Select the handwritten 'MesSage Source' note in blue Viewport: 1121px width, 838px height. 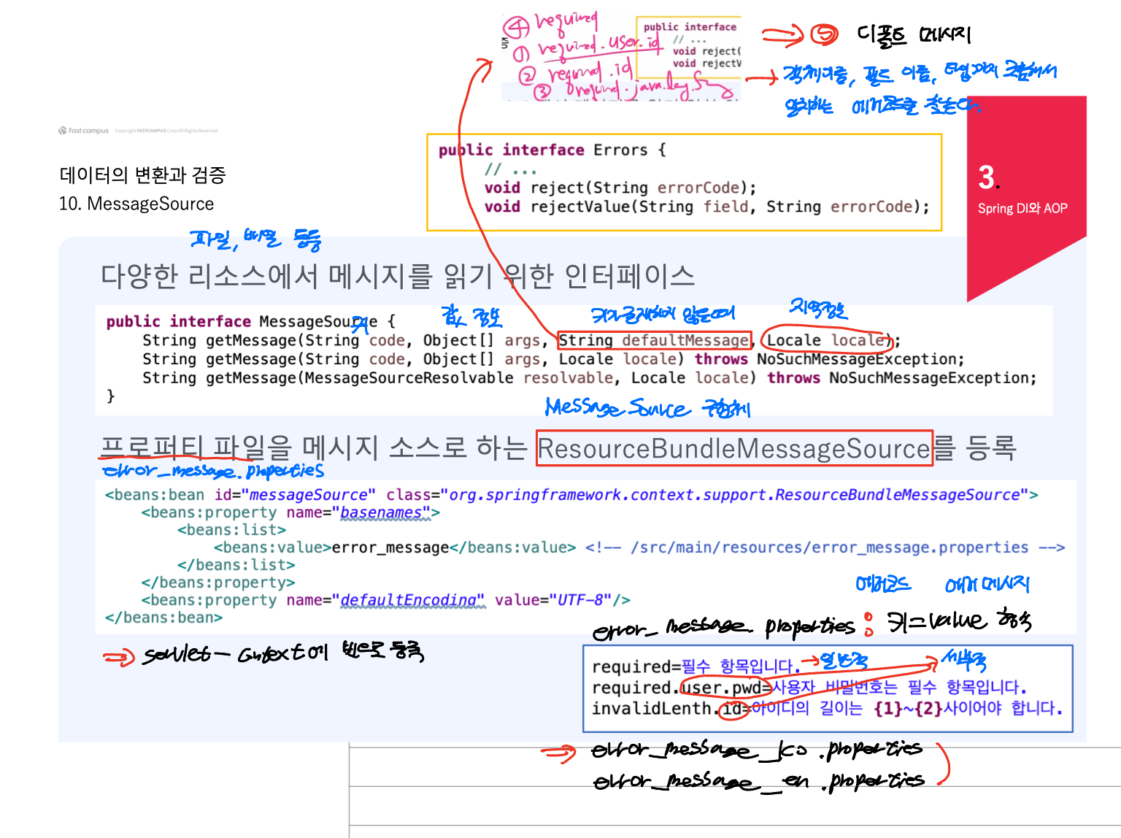coord(617,408)
